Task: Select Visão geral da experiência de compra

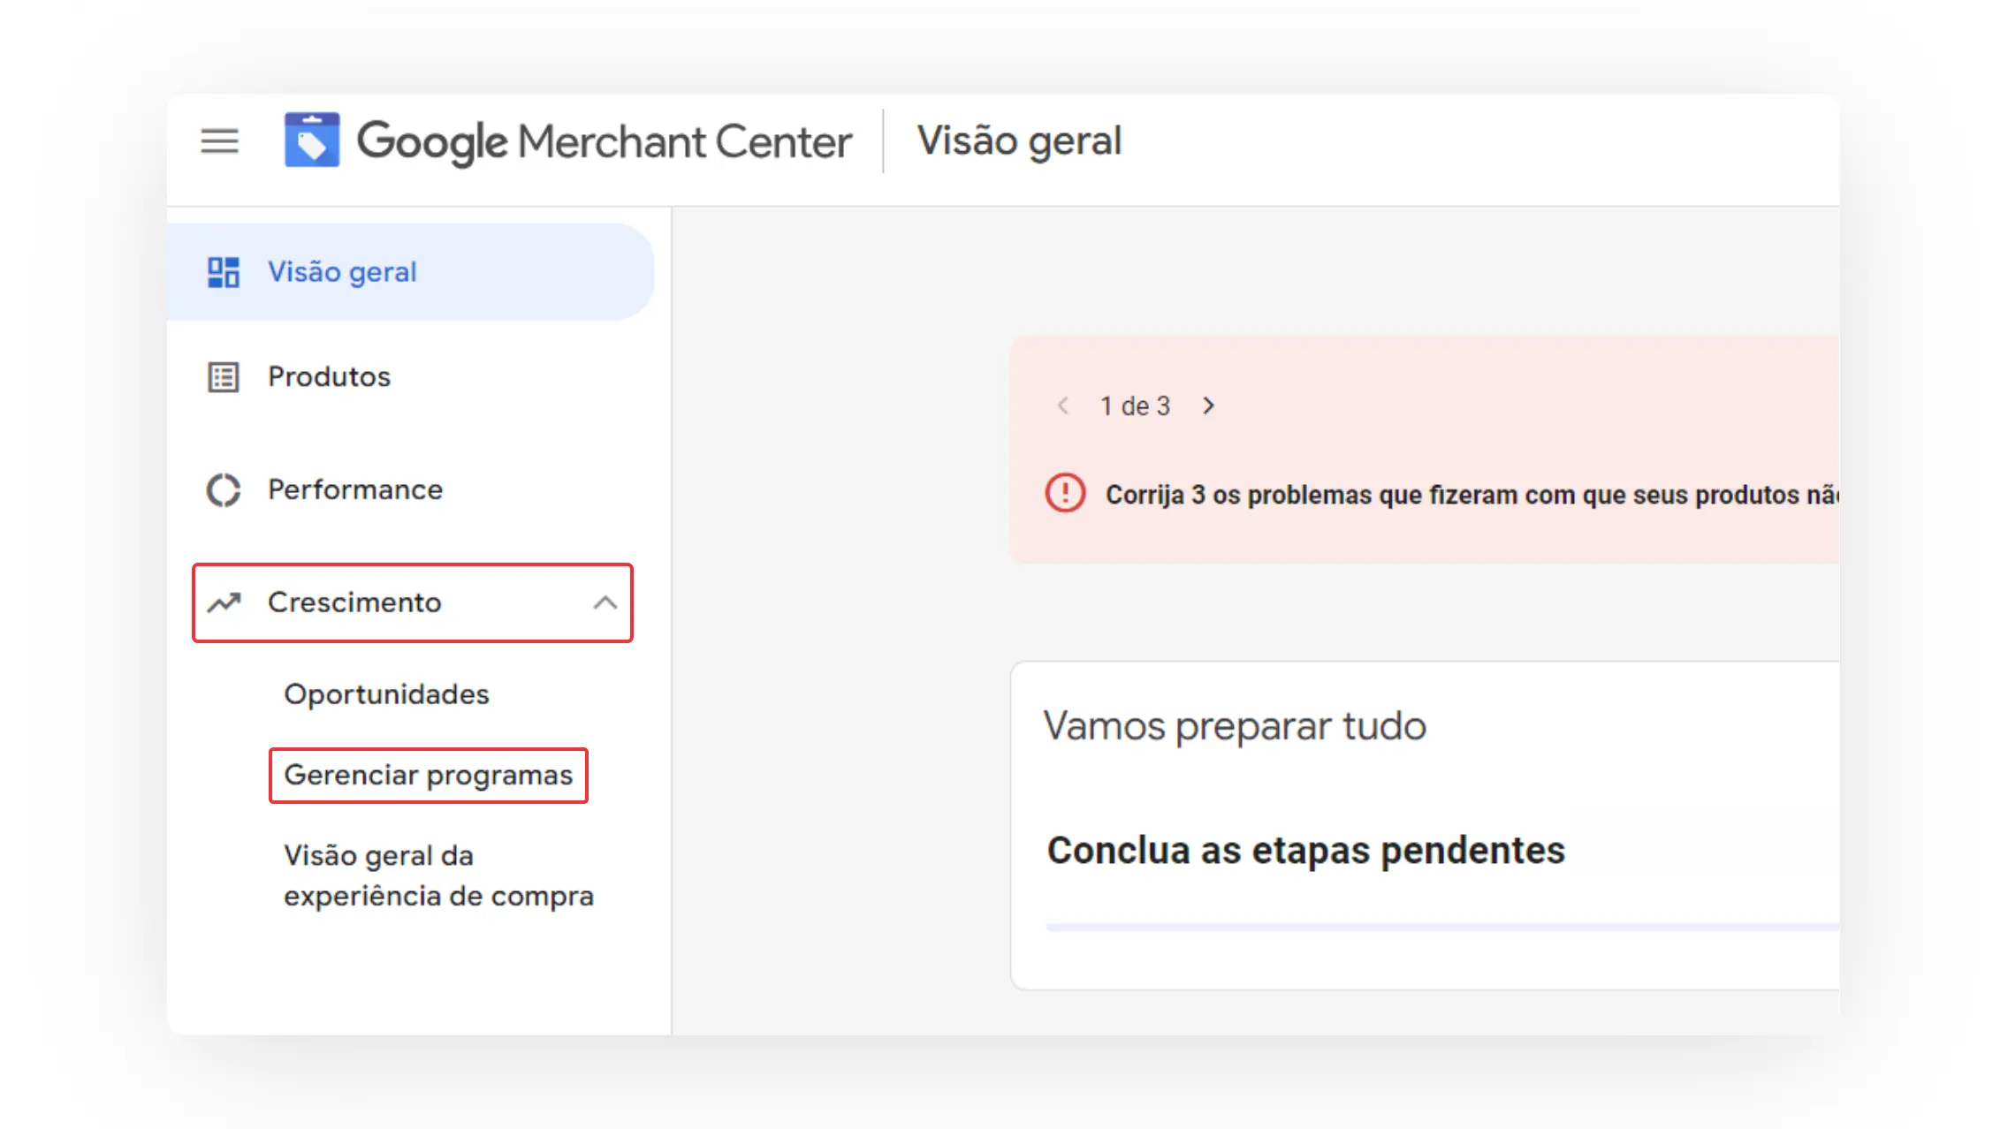Action: pyautogui.click(x=438, y=875)
